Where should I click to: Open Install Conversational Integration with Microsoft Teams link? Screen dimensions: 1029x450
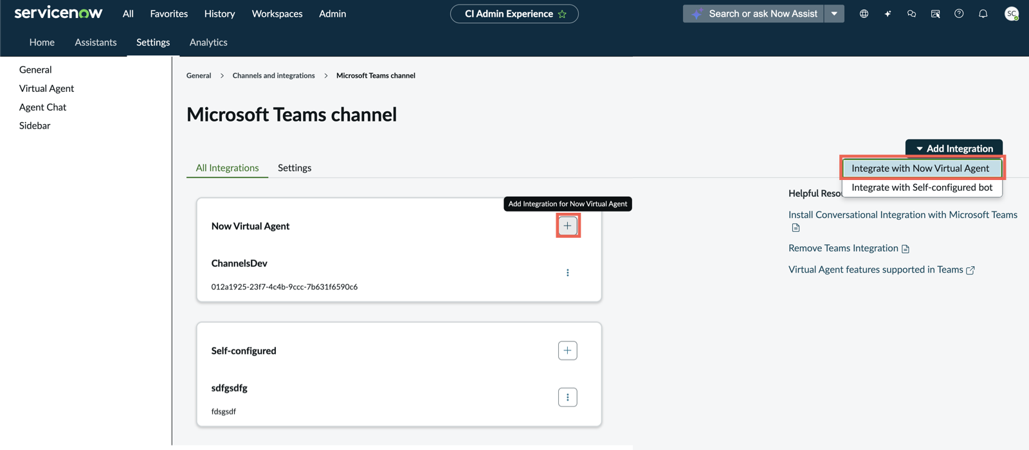click(x=903, y=215)
